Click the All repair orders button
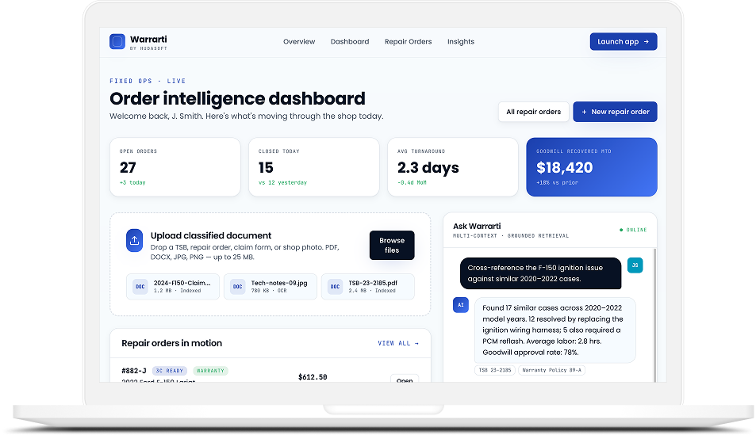Viewport: 756px width, 435px height. click(x=533, y=112)
